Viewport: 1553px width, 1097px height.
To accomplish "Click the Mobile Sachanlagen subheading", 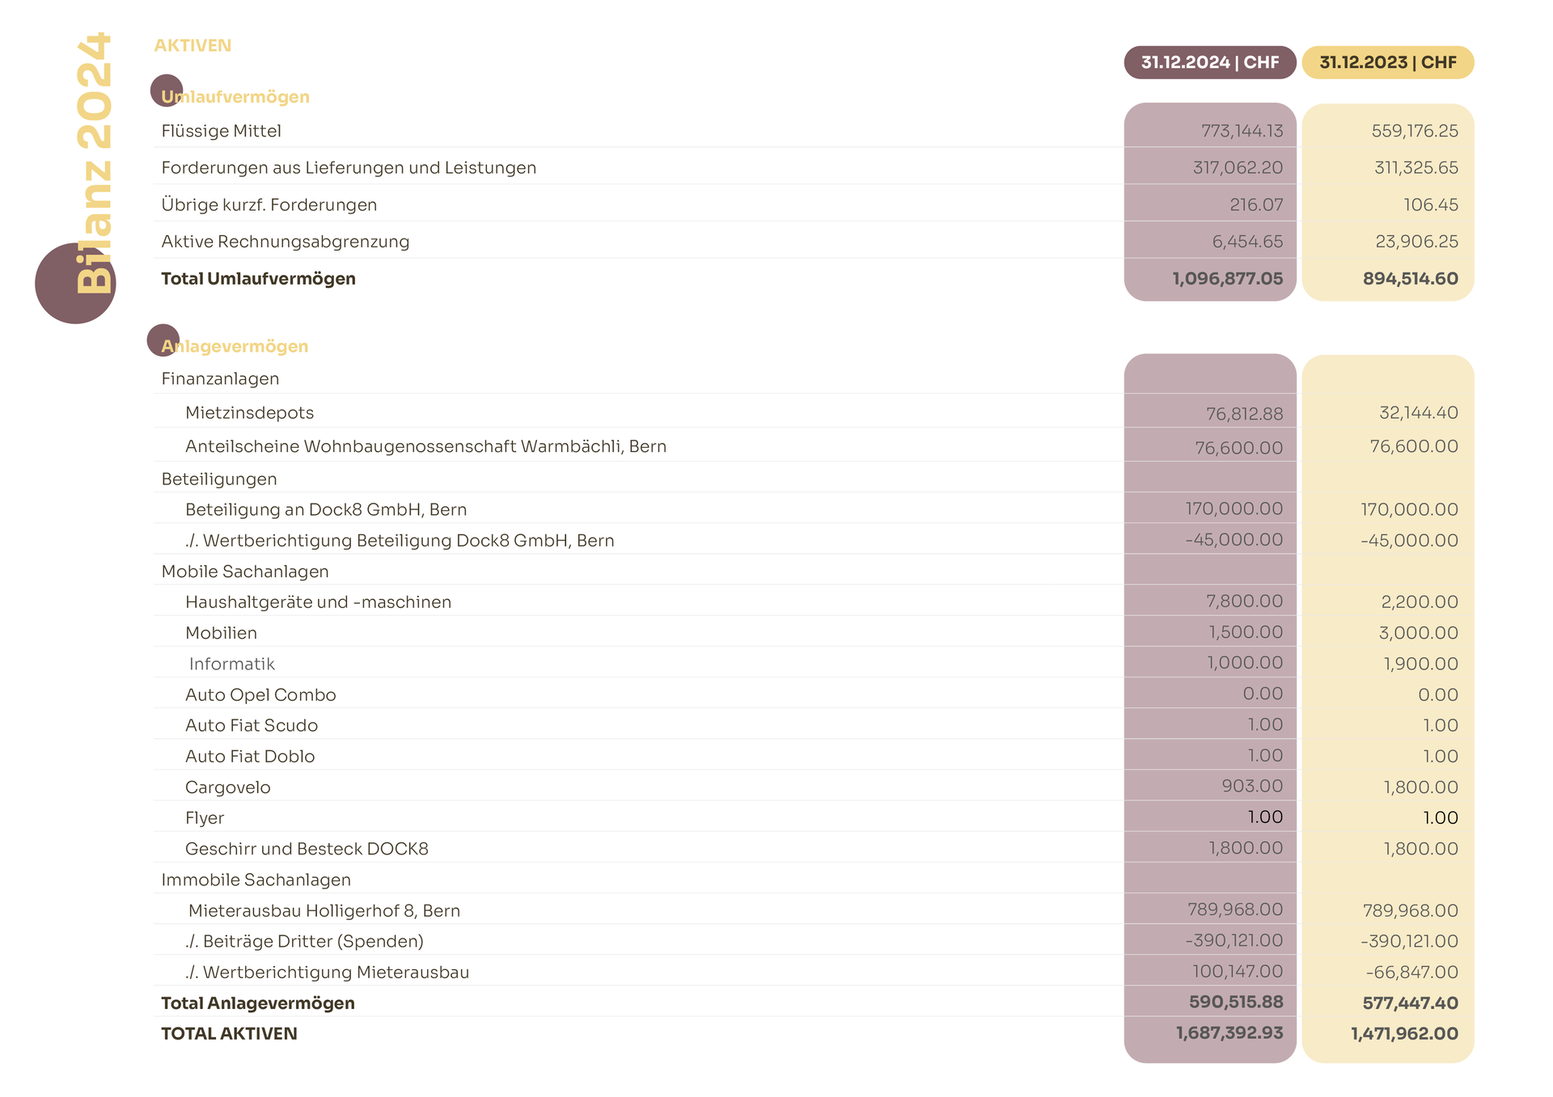I will click(x=245, y=572).
